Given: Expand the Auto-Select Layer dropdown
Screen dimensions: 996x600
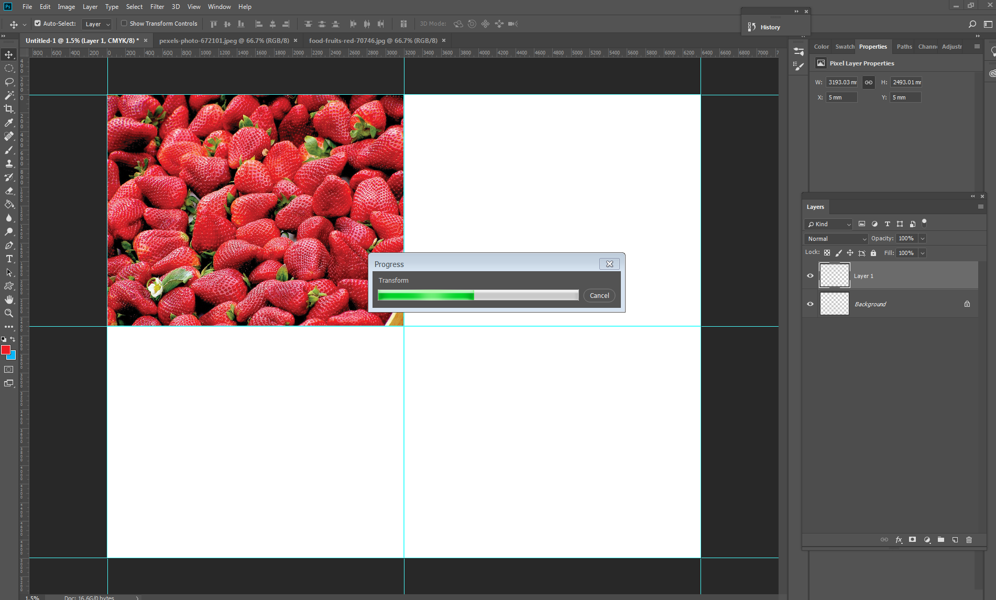Looking at the screenshot, I should point(97,24).
